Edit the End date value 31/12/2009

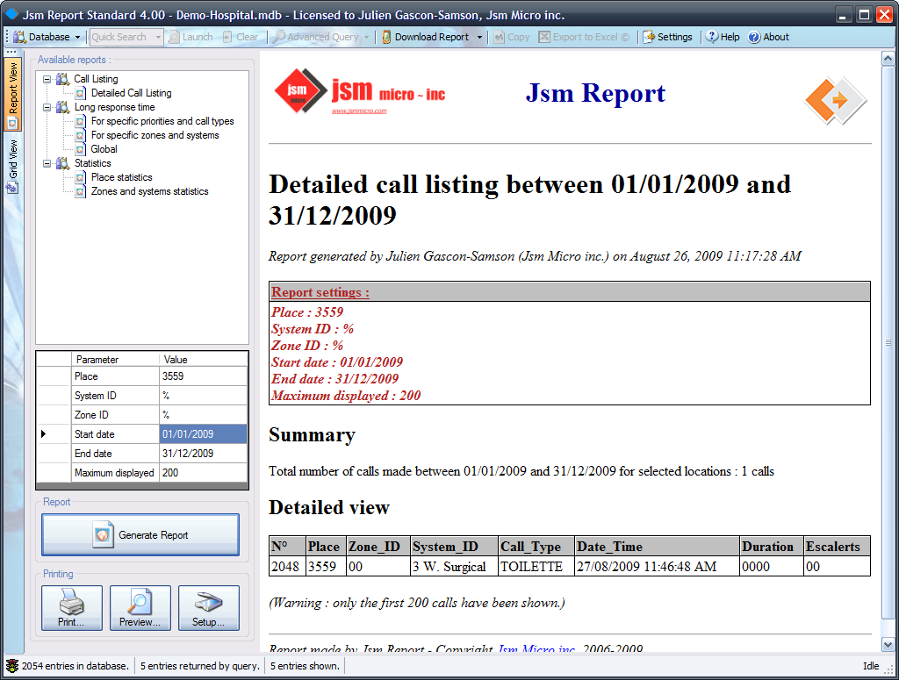tap(203, 453)
